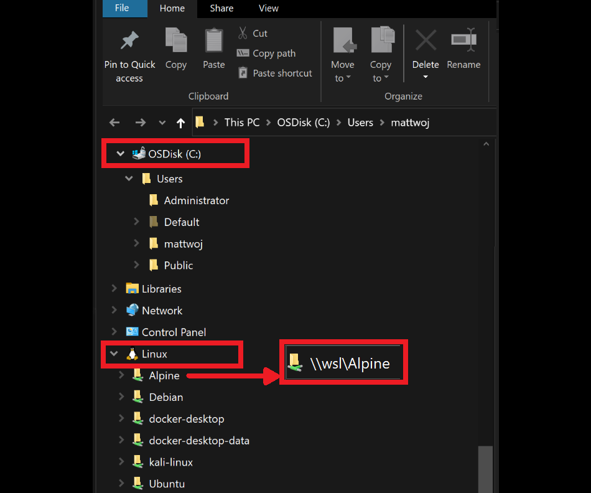Viewport: 591px width, 493px height.
Task: Select the Default folder label
Action: coord(182,222)
